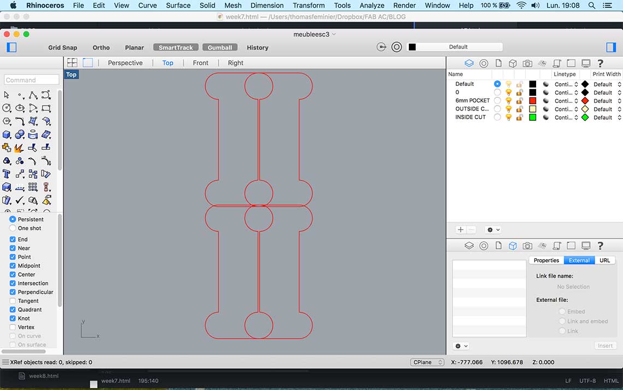
Task: Open Print Width dropdown for INSIDE CUT
Action: [607, 117]
